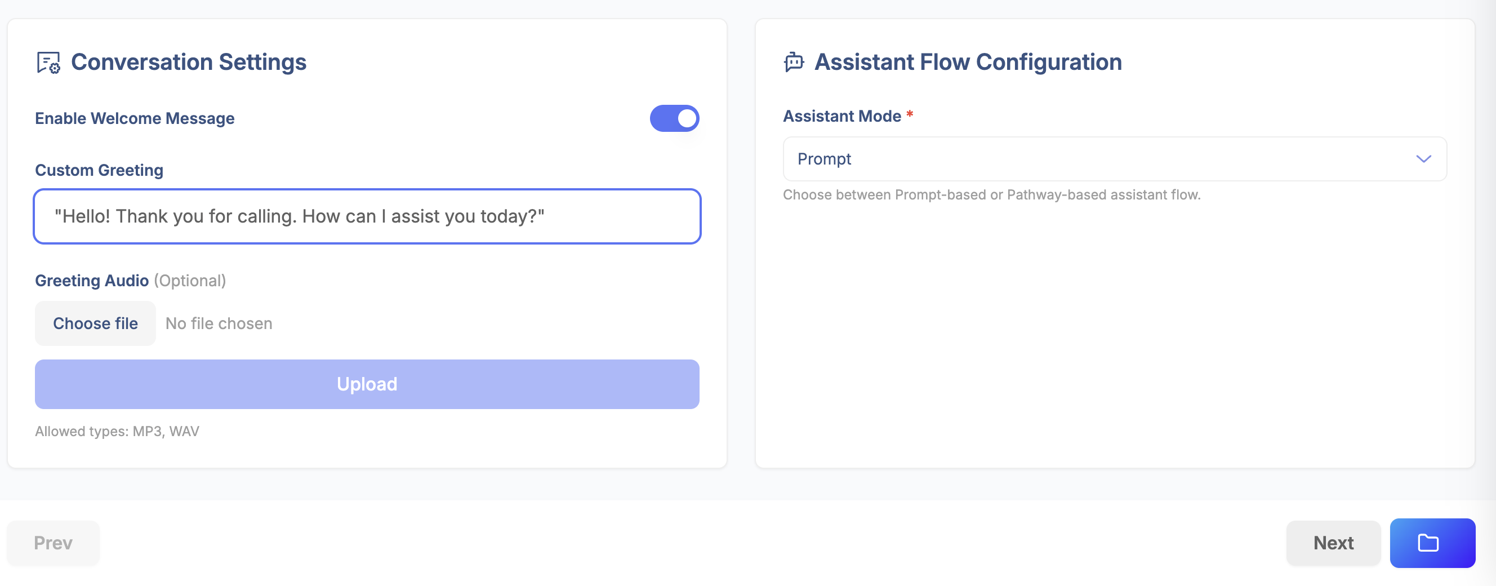The width and height of the screenshot is (1496, 586).
Task: Click the Prev button
Action: [x=53, y=543]
